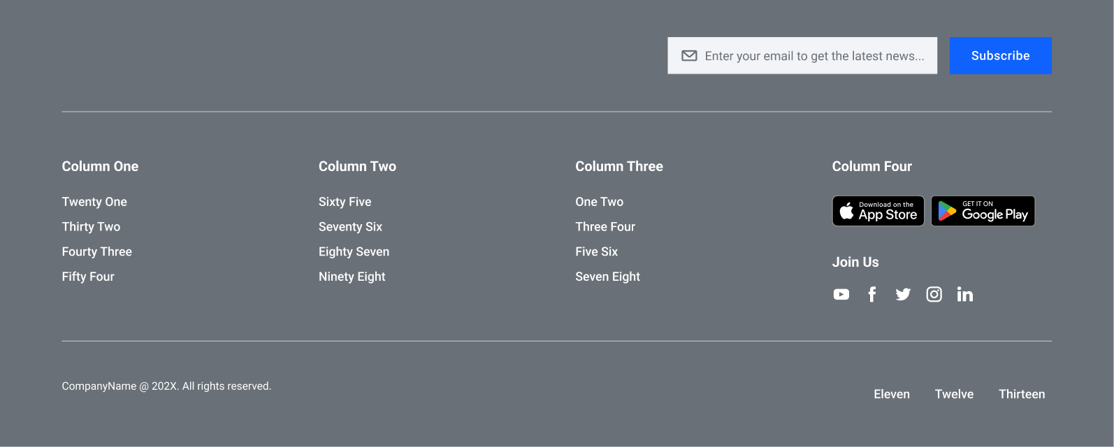Click the Subscribe button
Image resolution: width=1114 pixels, height=447 pixels.
pyautogui.click(x=1000, y=56)
